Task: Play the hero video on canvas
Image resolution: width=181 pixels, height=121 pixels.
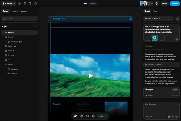Action: point(90,76)
